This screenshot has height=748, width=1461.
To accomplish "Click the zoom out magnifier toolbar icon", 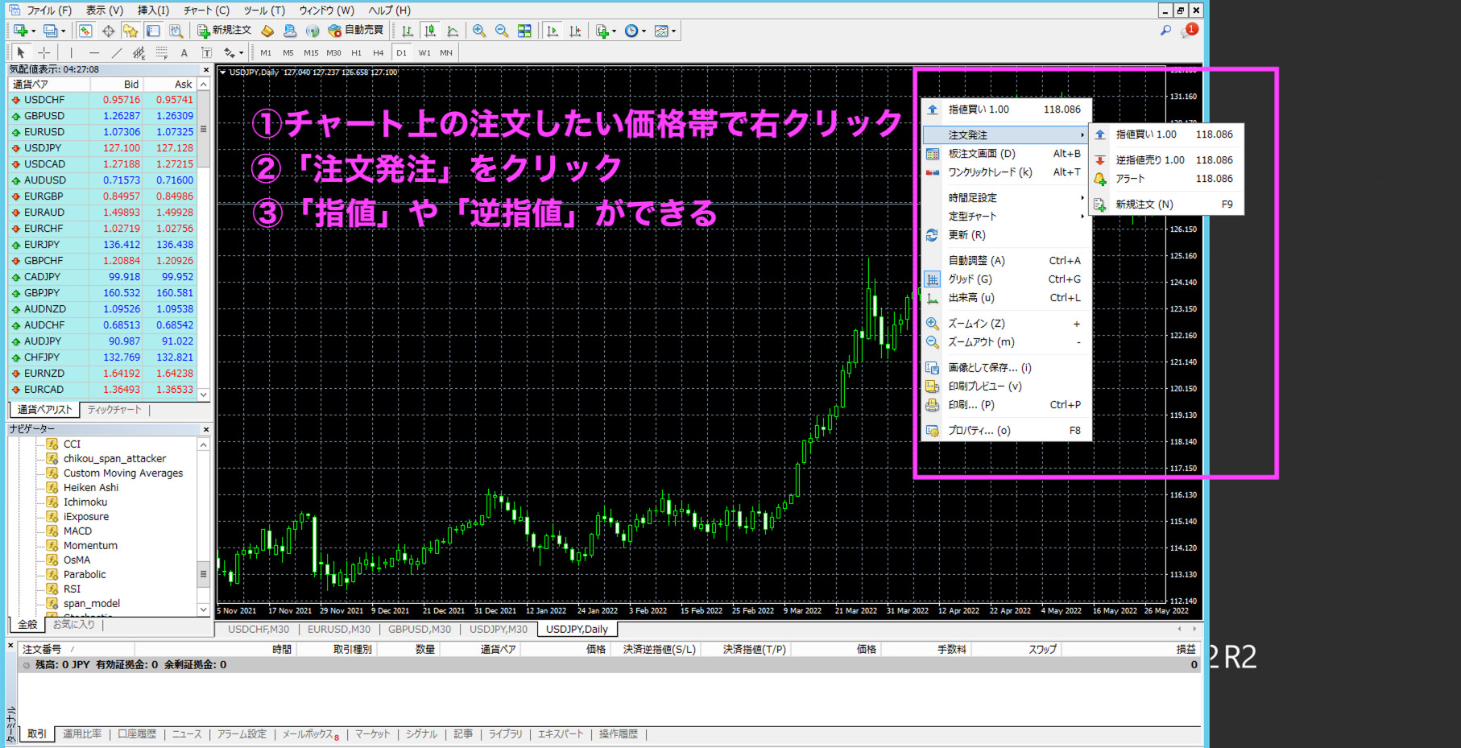I will (501, 31).
